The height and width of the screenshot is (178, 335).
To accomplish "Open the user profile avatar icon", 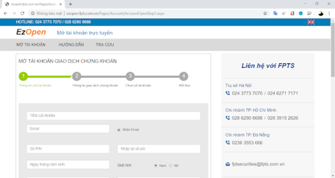I will tap(320, 13).
